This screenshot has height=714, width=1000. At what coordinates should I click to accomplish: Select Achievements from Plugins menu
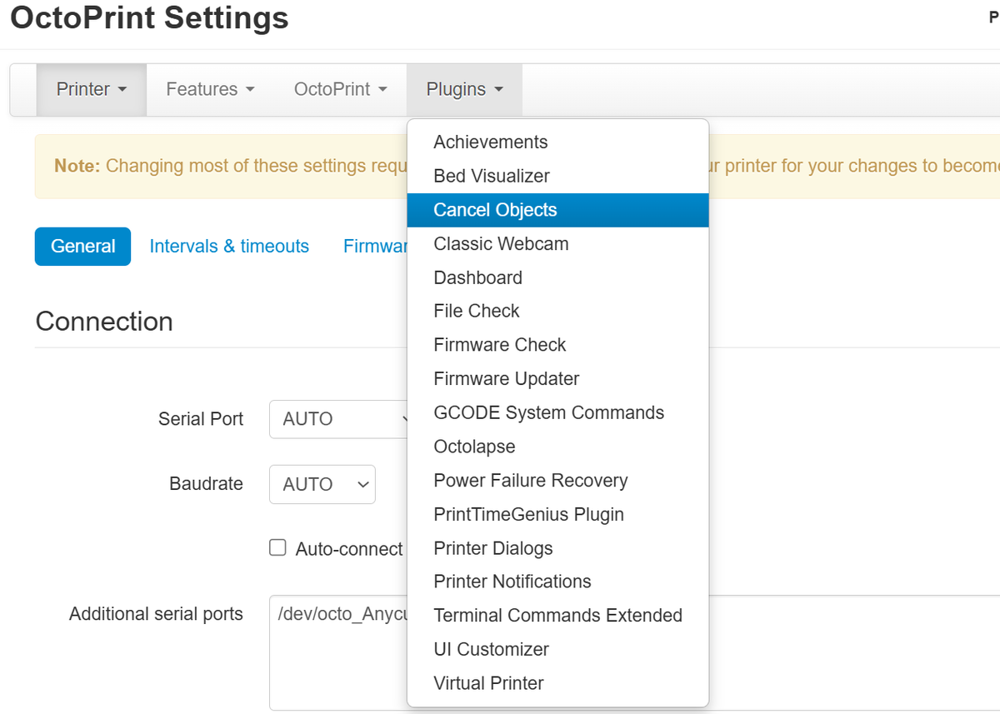tap(557, 142)
